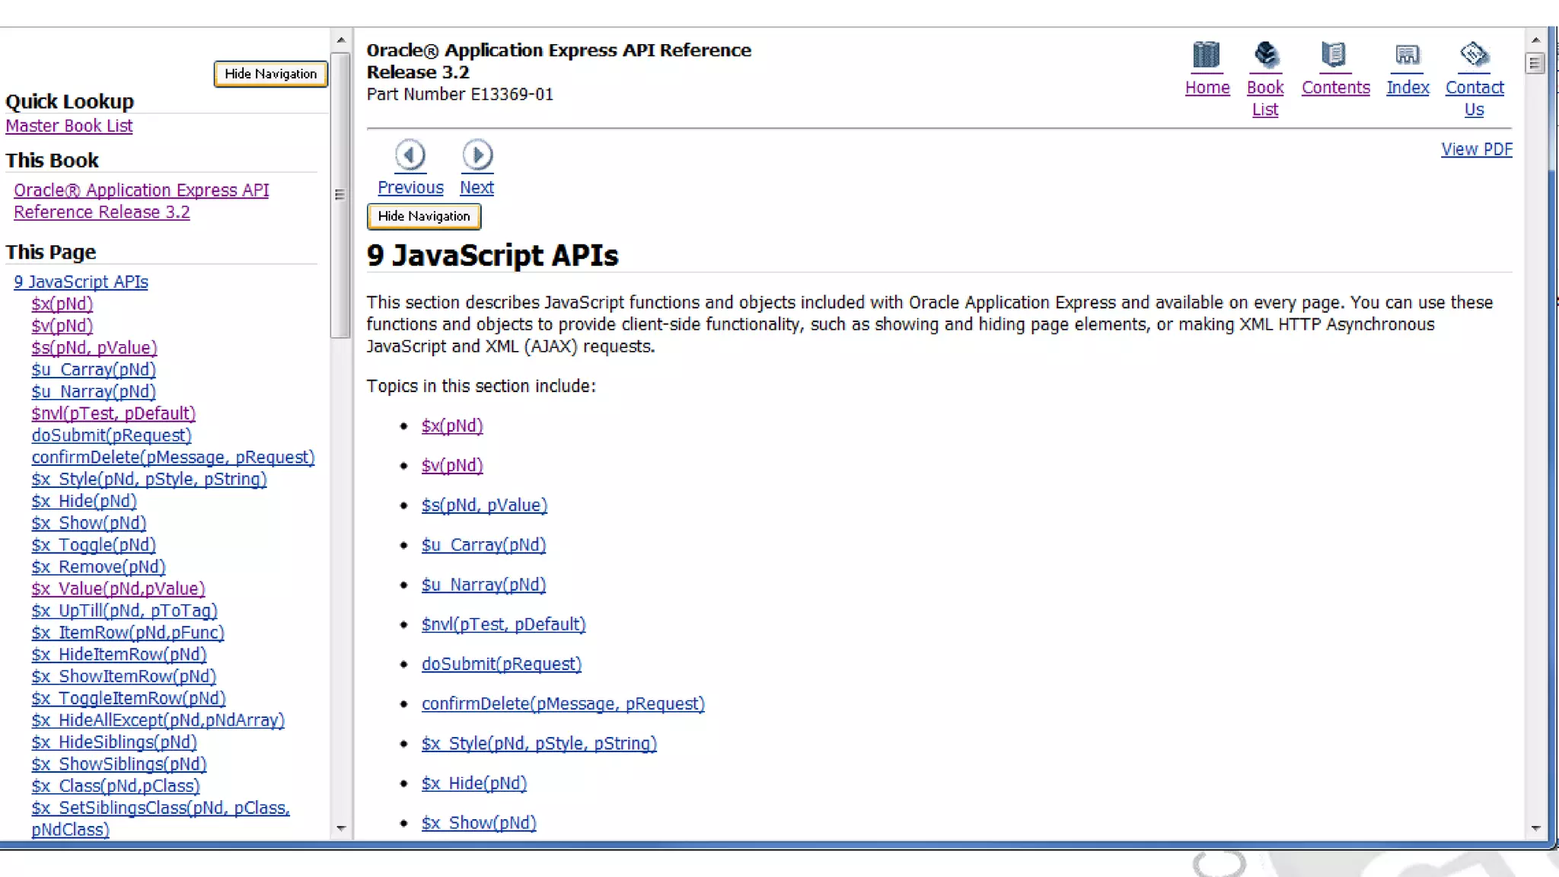
Task: Select 9 JavaScript APIs sidebar entry
Action: coord(81,282)
